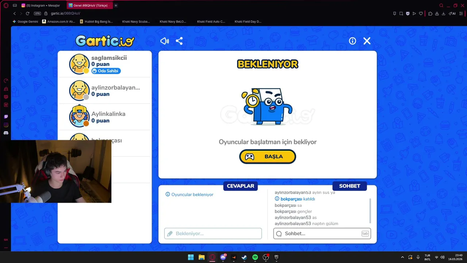This screenshot has height=263, width=467.
Task: Click the Oda Sahibi badge
Action: [106, 71]
